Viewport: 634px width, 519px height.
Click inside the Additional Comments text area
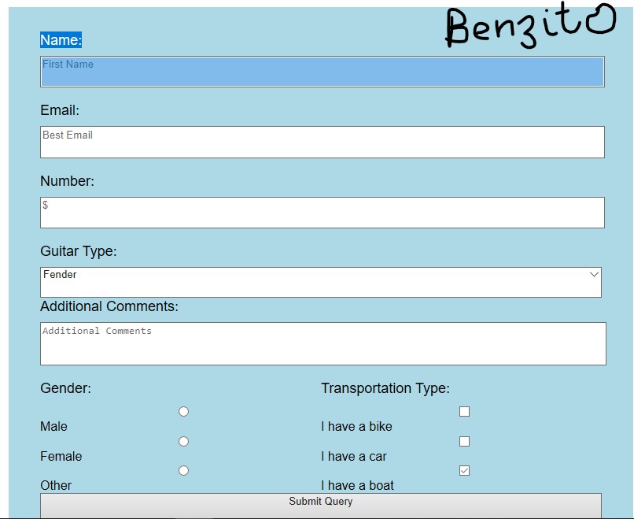tap(323, 343)
